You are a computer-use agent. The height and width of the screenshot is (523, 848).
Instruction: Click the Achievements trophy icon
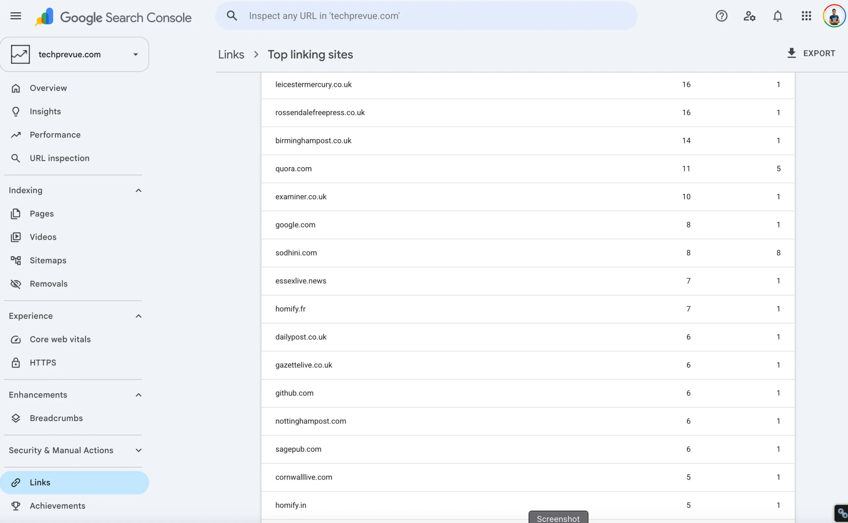point(16,506)
